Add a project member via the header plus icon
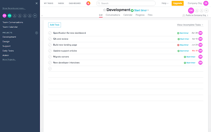The height and width of the screenshot is (132, 211). [x=206, y=10]
